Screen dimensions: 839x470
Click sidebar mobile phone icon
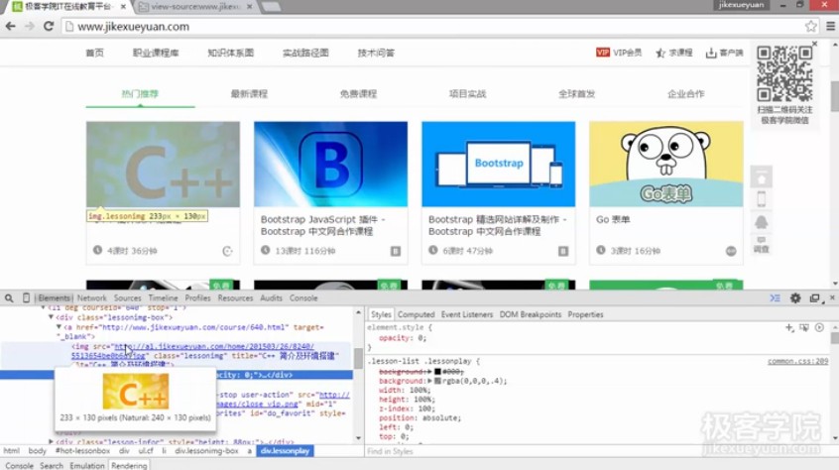761,199
